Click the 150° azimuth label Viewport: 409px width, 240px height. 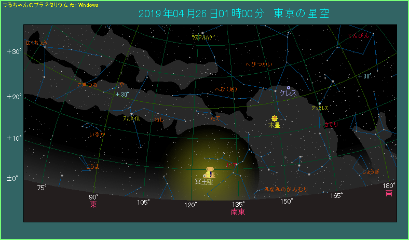click(287, 202)
